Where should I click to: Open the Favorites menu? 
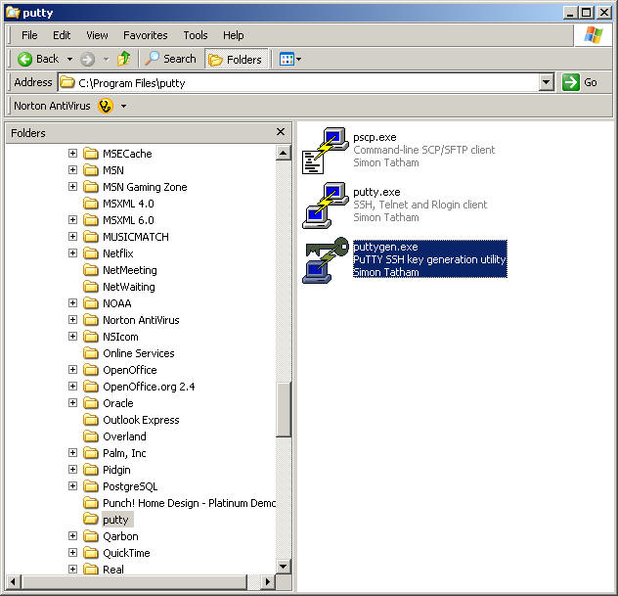coord(146,35)
